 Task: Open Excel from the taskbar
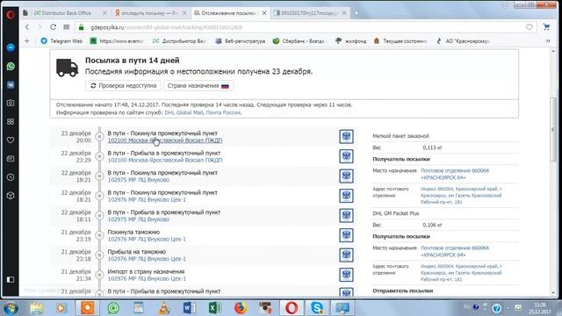pyautogui.click(x=214, y=308)
